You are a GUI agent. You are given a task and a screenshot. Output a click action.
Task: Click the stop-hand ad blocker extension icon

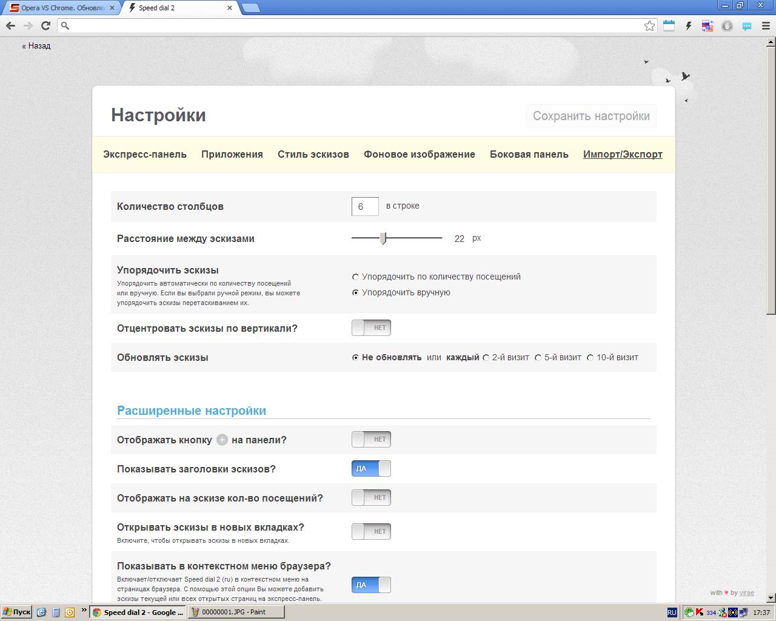727,25
